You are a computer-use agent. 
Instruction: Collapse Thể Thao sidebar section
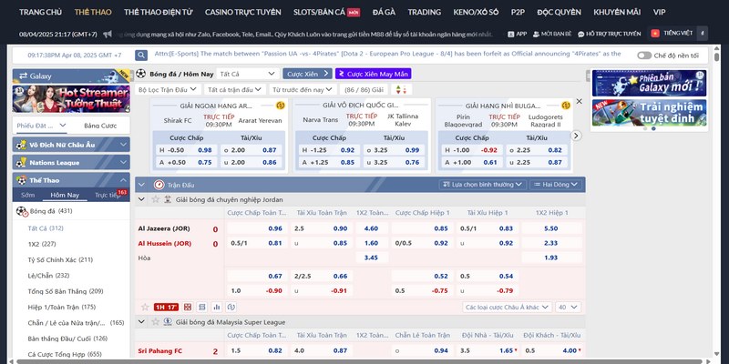click(71, 180)
